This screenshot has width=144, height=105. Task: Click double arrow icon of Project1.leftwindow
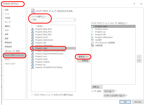[x=93, y=37]
